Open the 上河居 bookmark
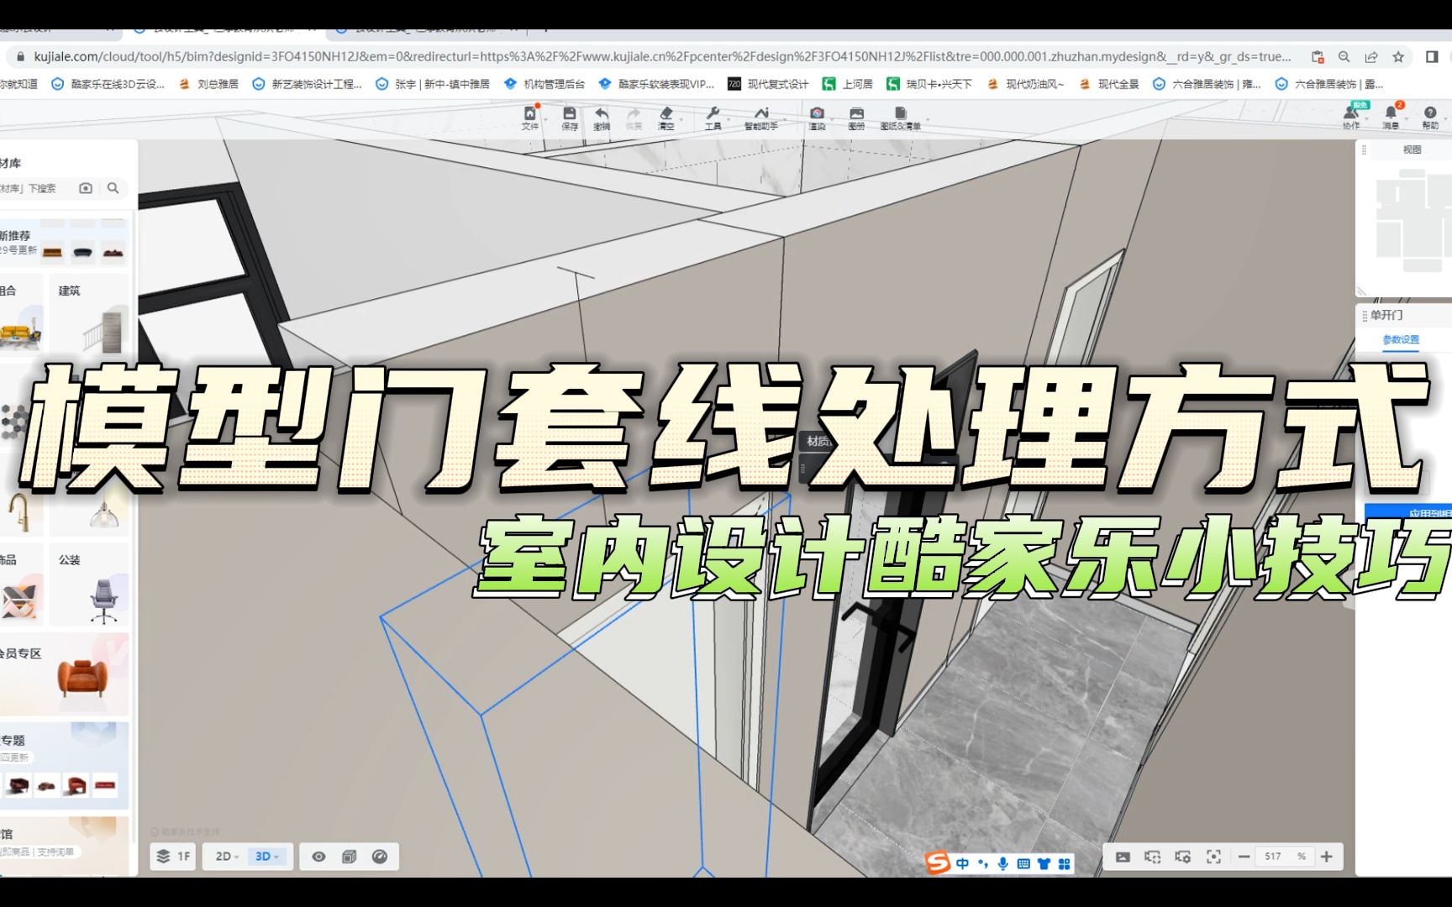Viewport: 1452px width, 907px height. (x=848, y=84)
